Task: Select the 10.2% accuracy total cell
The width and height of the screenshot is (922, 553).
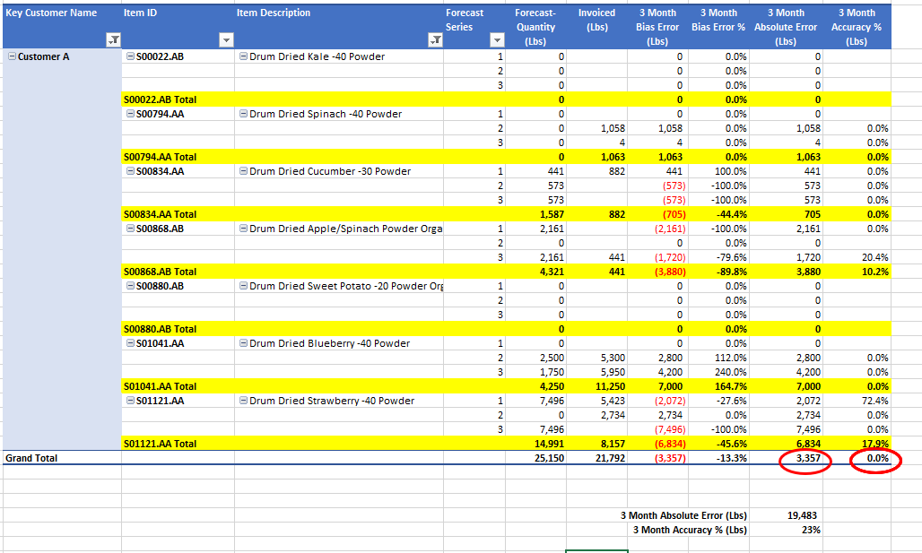Action: point(877,272)
